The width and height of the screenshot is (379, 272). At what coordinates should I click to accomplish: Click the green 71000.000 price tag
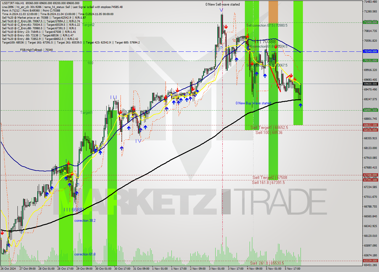[370, 22]
